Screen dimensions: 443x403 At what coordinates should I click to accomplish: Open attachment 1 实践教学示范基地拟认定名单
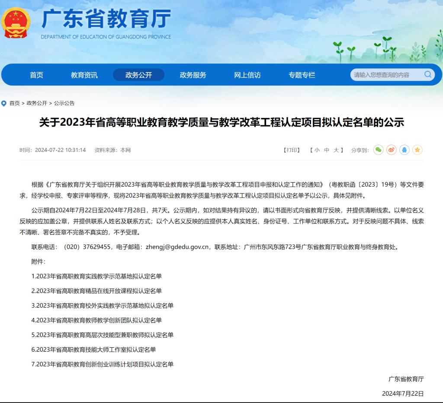pyautogui.click(x=96, y=276)
